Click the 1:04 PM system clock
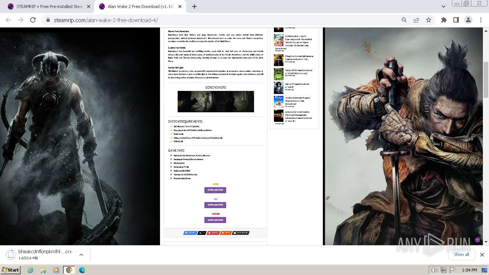This screenshot has width=489, height=275. pyautogui.click(x=469, y=270)
